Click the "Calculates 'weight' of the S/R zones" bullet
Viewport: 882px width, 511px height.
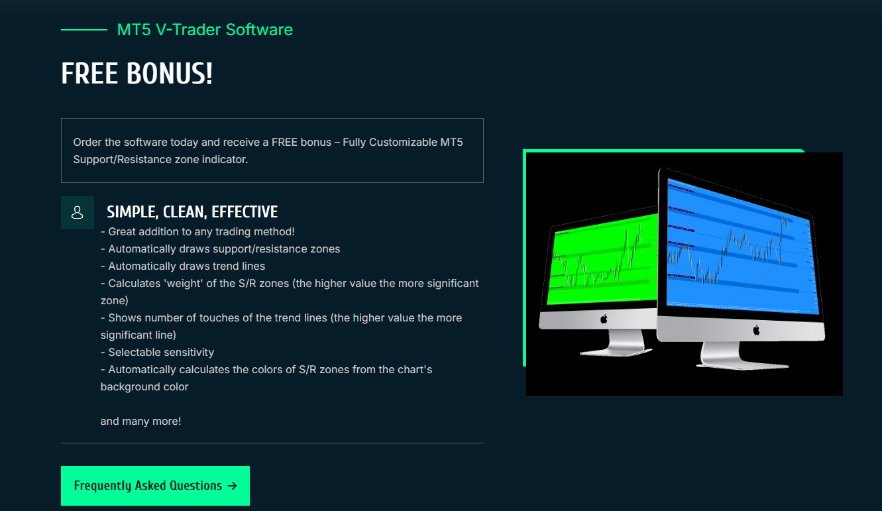290,283
